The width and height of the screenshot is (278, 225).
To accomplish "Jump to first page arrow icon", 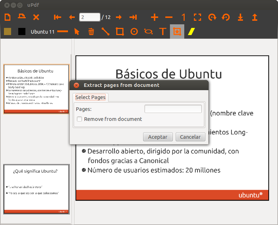I will [x=58, y=17].
